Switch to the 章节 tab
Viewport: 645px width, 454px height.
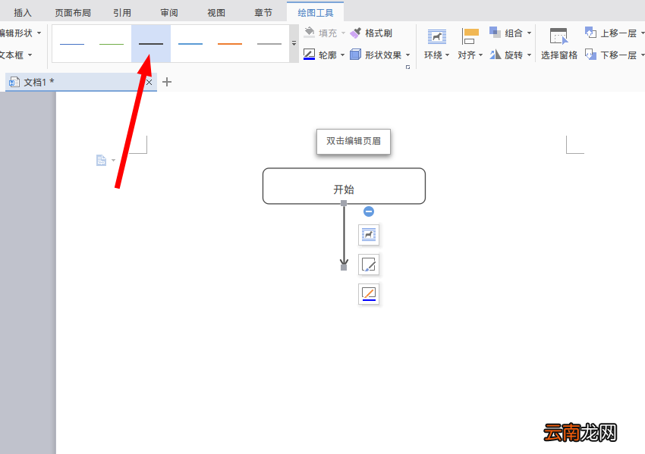263,13
